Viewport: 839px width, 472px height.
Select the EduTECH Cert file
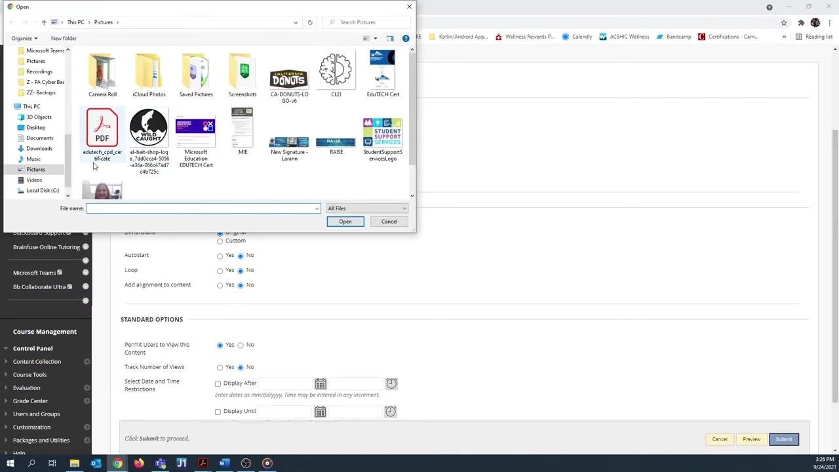click(383, 75)
